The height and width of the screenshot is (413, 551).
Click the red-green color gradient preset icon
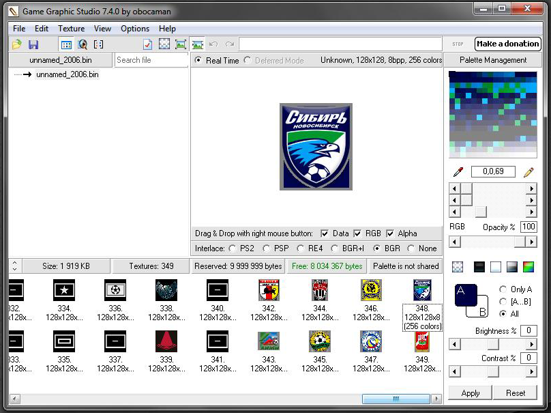[x=528, y=267]
